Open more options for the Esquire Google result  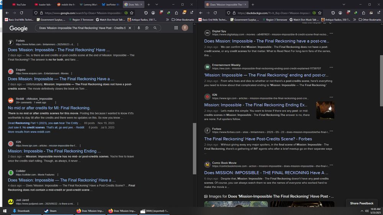72,74
